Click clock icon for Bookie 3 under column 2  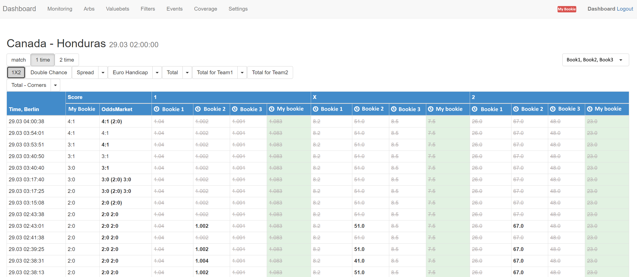tap(553, 109)
